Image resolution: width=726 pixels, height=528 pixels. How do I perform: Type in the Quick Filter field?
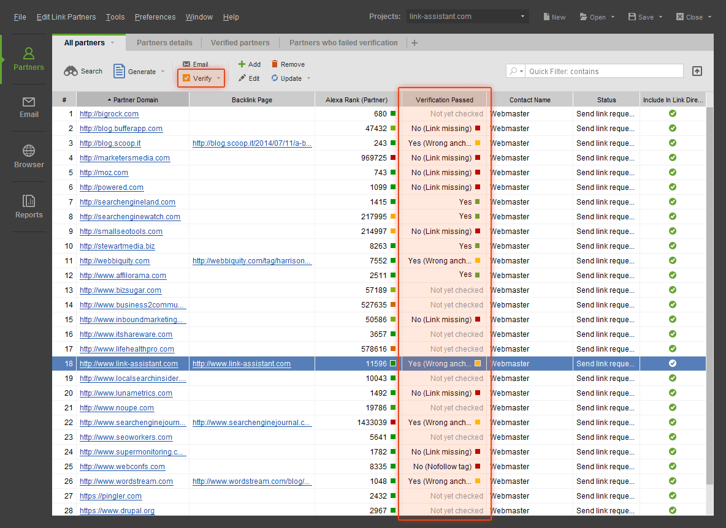(x=605, y=71)
